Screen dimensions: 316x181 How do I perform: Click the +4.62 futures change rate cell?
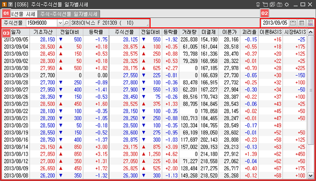pyautogui.click(x=171, y=154)
